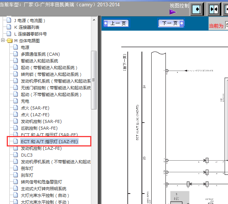The height and width of the screenshot is (204, 228).
Task: Select 无线门锁控制（带智能进入和起动系统
Action: (56, 88)
